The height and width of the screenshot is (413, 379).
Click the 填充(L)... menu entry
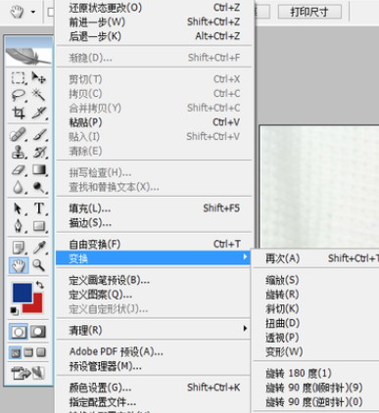[154, 207]
